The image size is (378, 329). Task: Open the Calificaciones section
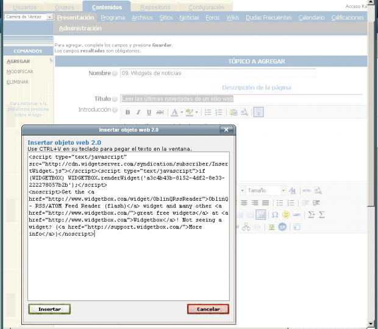pos(348,18)
